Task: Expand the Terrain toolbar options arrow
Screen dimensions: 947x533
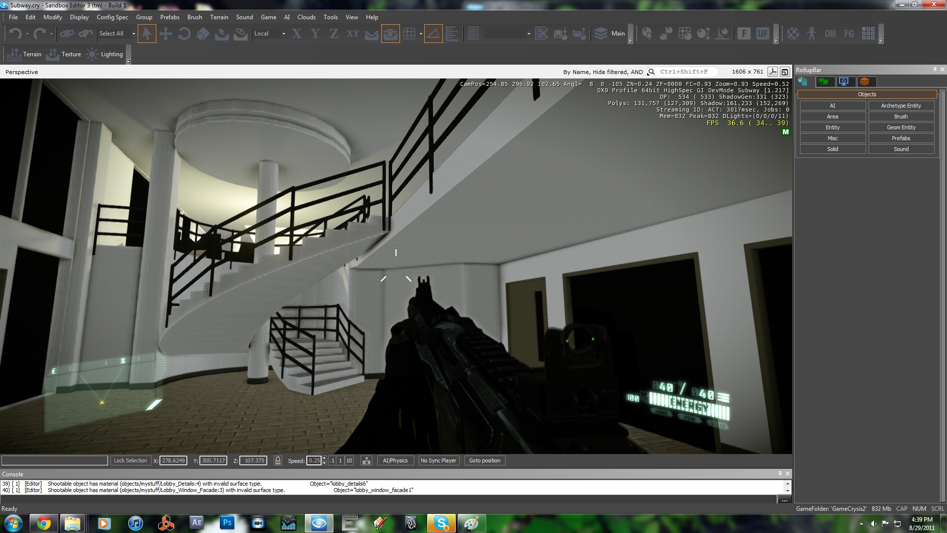Action: [128, 61]
